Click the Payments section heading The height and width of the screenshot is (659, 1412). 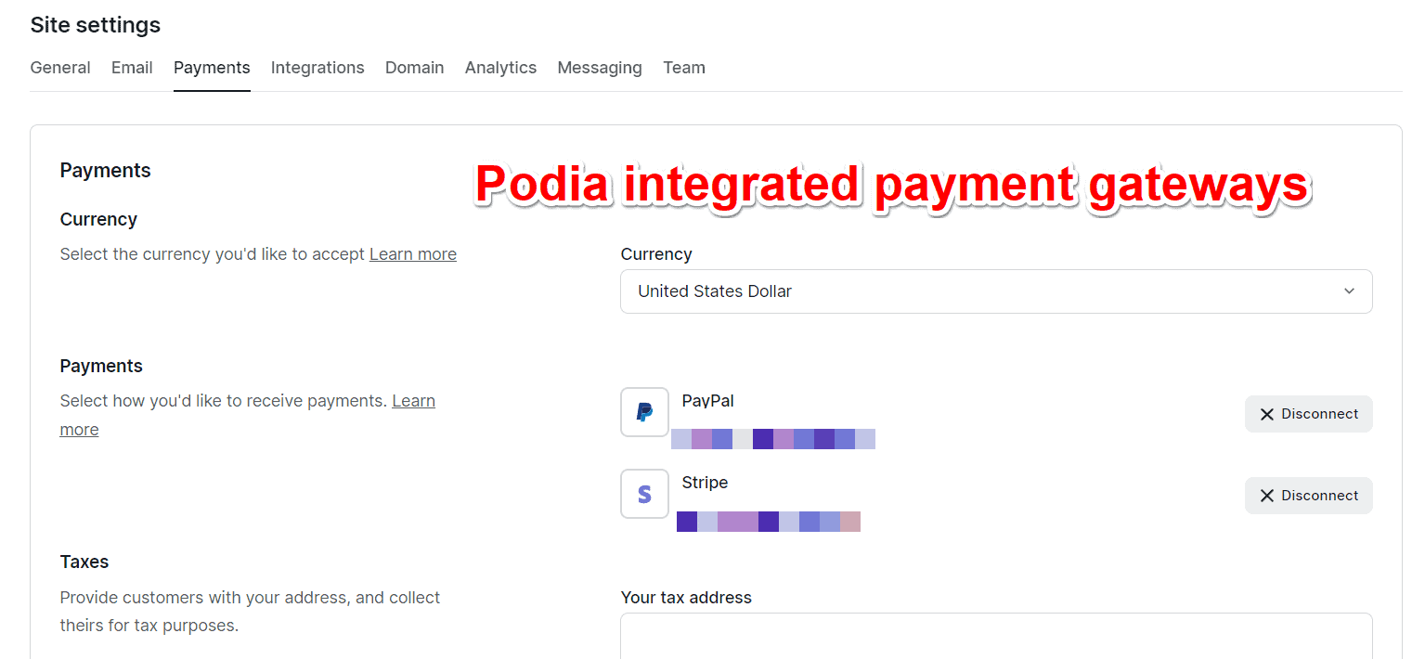[x=105, y=170]
